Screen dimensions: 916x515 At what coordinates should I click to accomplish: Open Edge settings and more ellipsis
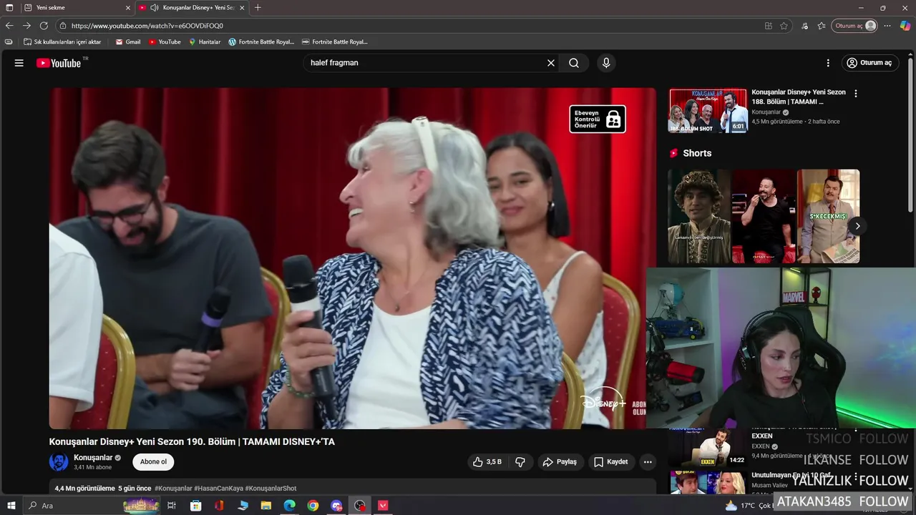click(x=887, y=26)
